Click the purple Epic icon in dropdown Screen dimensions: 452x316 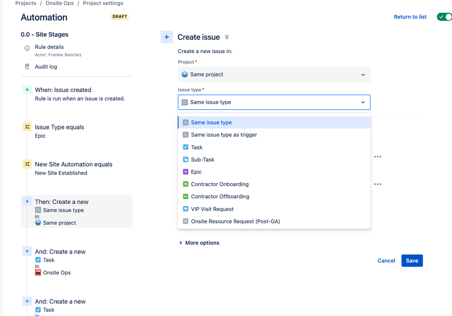pos(186,172)
